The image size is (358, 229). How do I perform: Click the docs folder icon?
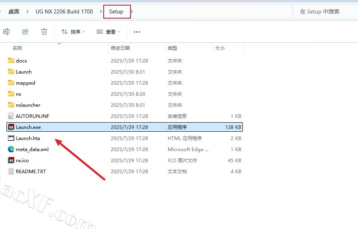(11, 61)
